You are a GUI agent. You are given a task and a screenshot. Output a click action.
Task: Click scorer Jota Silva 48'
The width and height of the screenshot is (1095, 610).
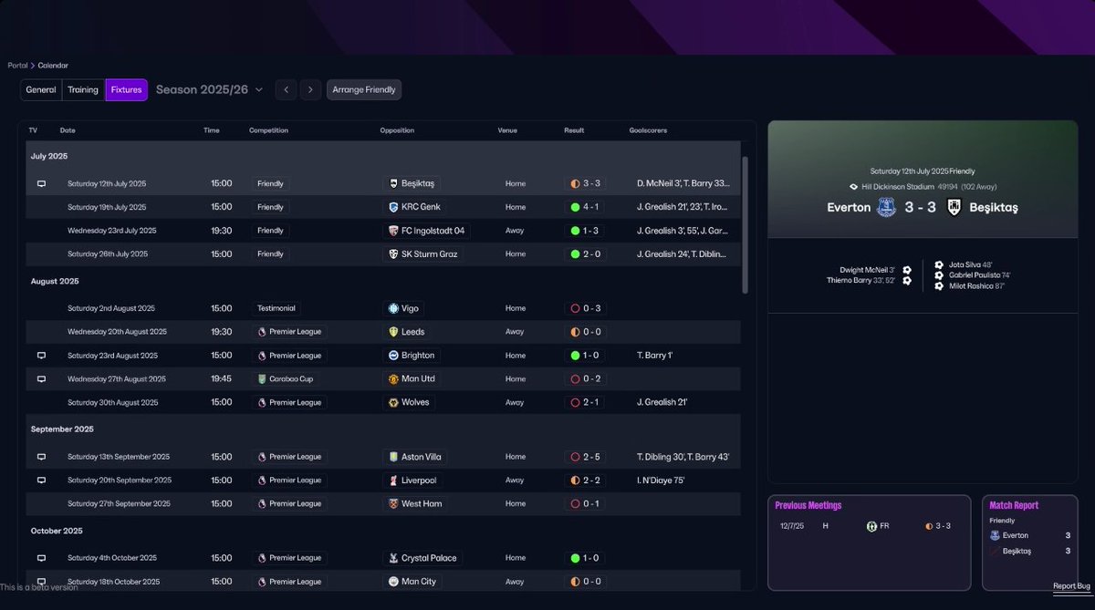[x=970, y=265]
